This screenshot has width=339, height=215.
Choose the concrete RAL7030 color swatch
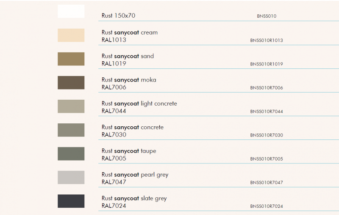(x=71, y=130)
